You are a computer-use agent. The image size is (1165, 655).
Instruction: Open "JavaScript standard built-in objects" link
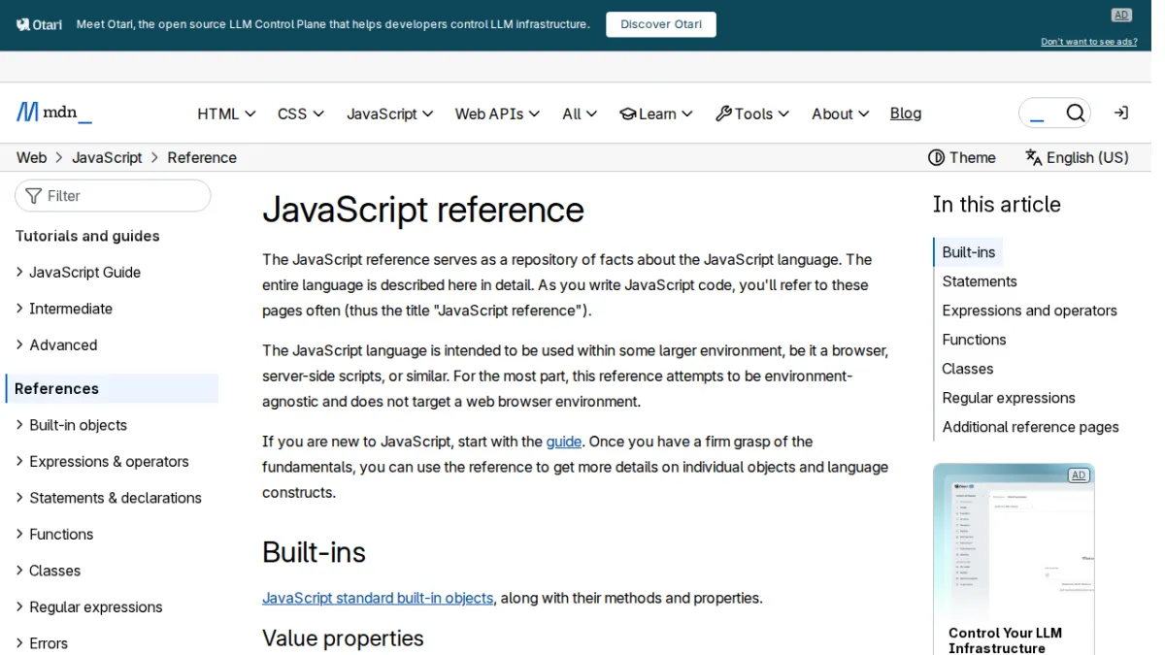point(378,598)
